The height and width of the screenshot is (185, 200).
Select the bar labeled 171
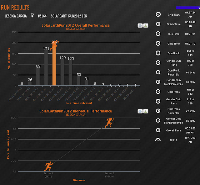(46, 68)
